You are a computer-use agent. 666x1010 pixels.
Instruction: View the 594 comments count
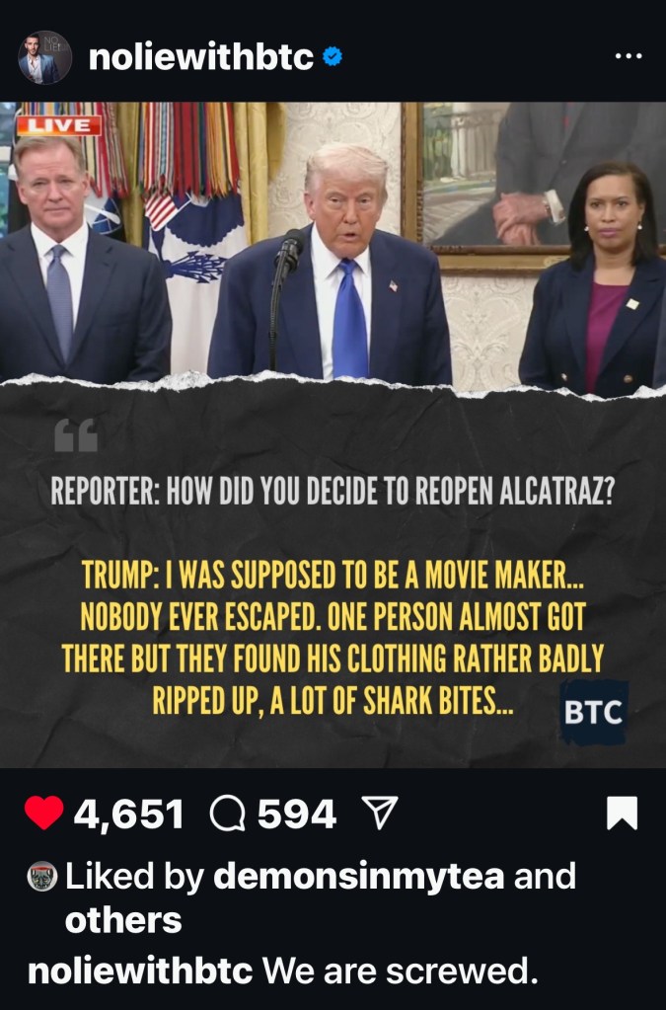click(x=297, y=814)
